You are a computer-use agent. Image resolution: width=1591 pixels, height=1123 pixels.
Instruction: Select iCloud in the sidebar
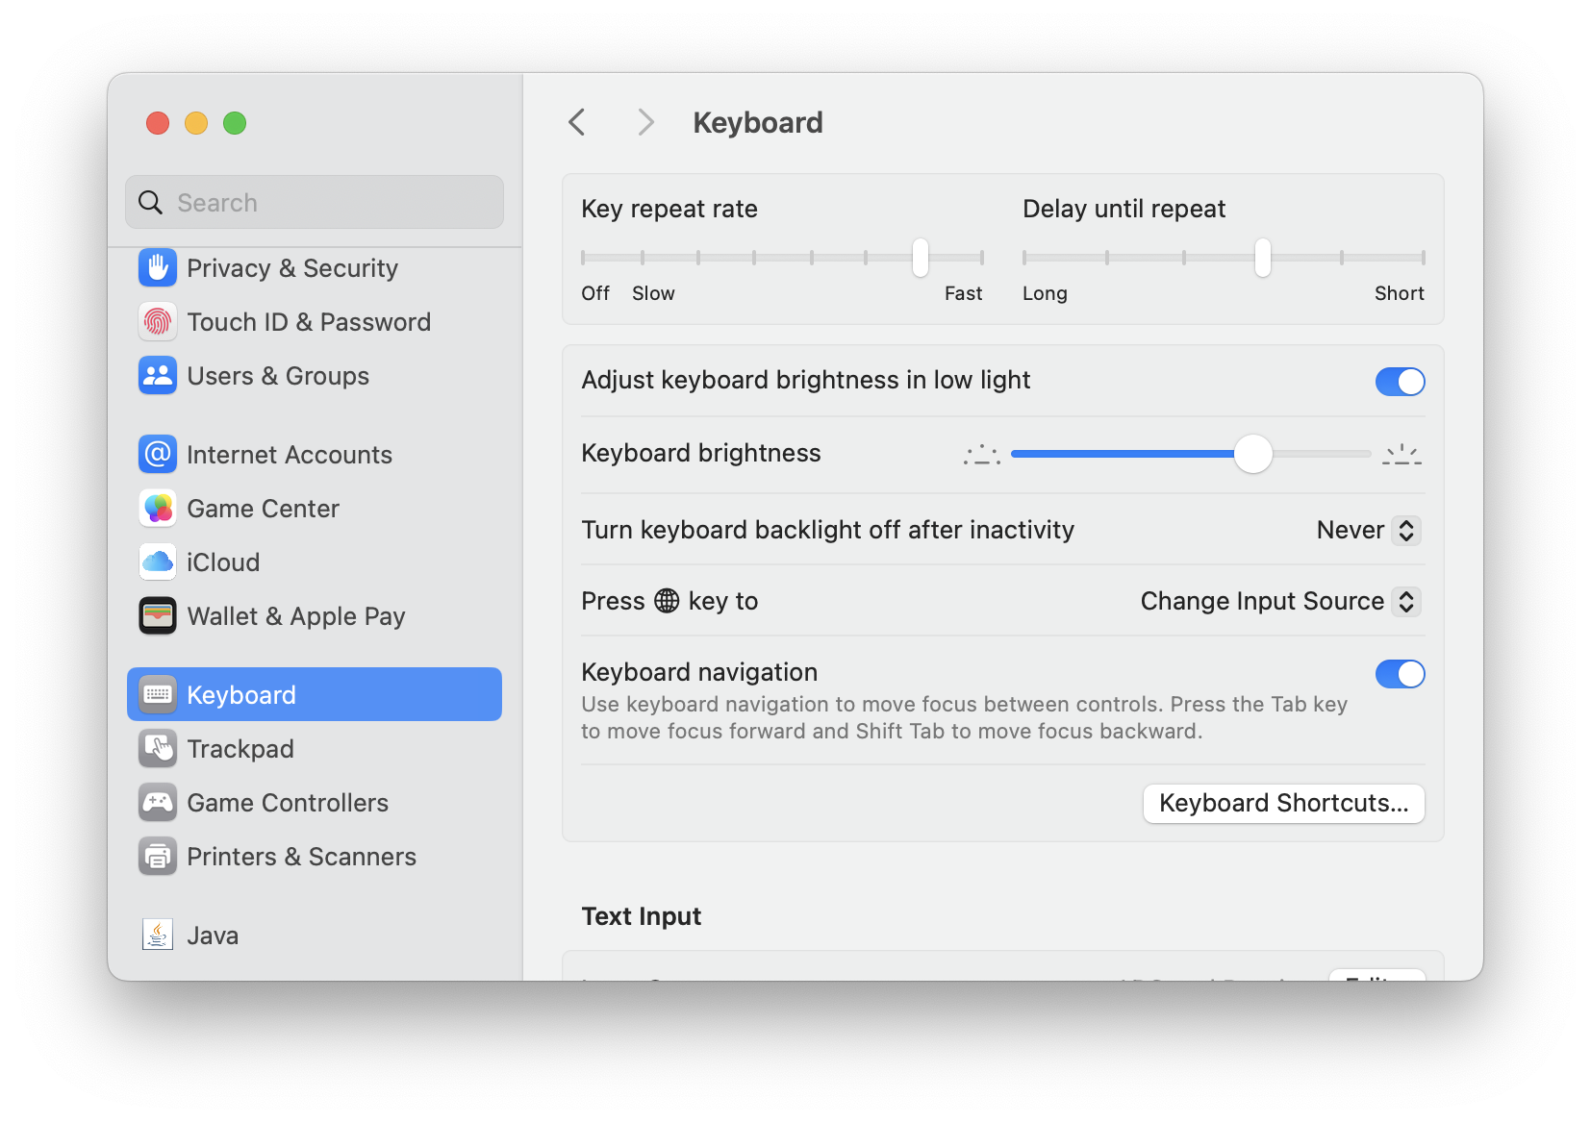pyautogui.click(x=315, y=561)
